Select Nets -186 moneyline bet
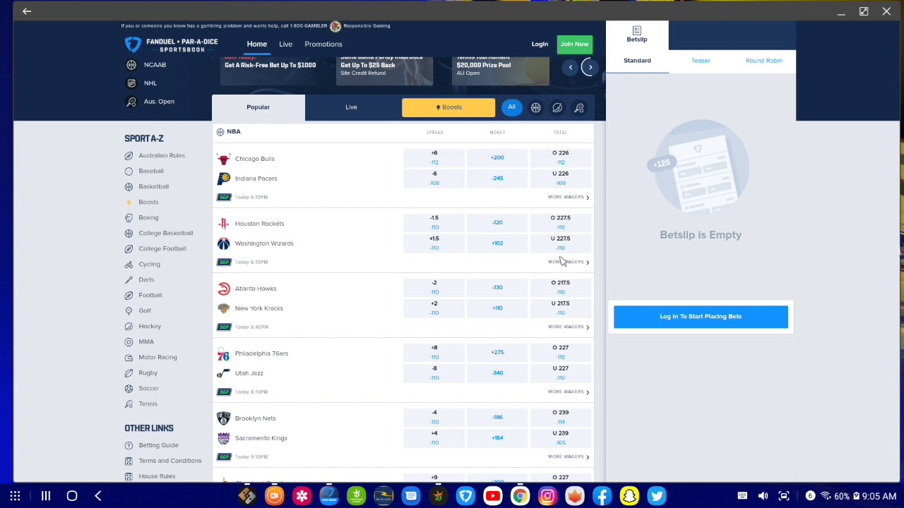This screenshot has height=508, width=904. click(x=497, y=417)
